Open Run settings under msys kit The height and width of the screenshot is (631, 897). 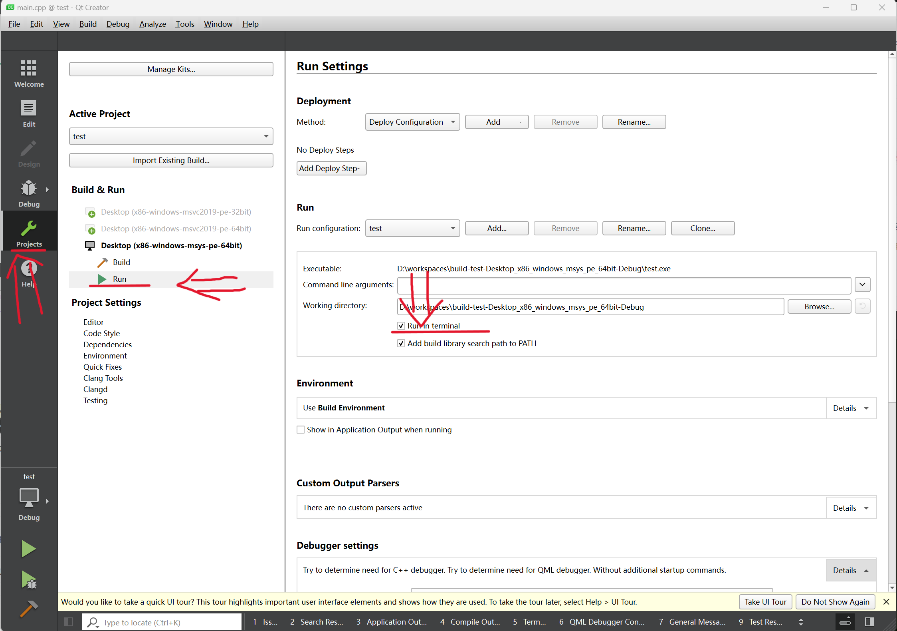point(119,279)
